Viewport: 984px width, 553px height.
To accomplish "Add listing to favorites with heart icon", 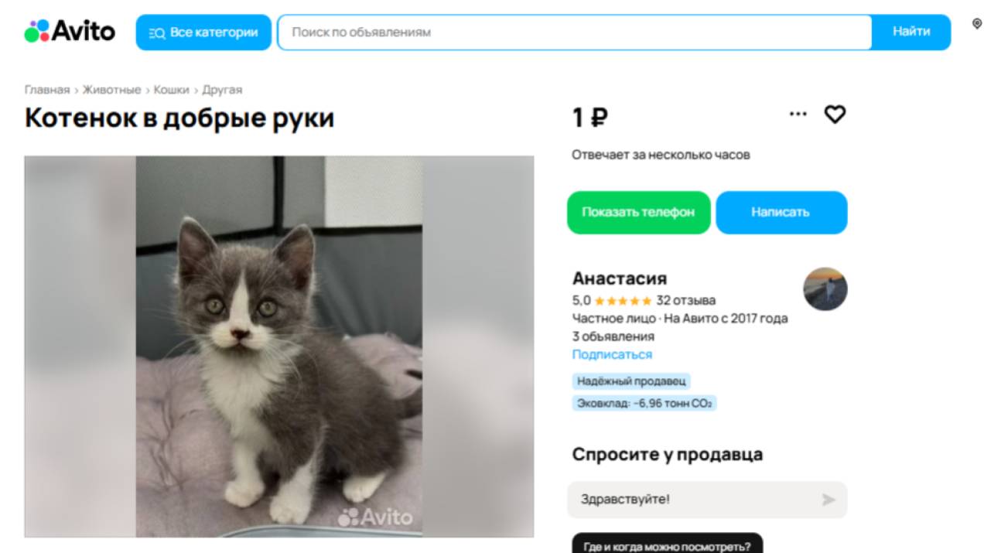I will (x=835, y=114).
